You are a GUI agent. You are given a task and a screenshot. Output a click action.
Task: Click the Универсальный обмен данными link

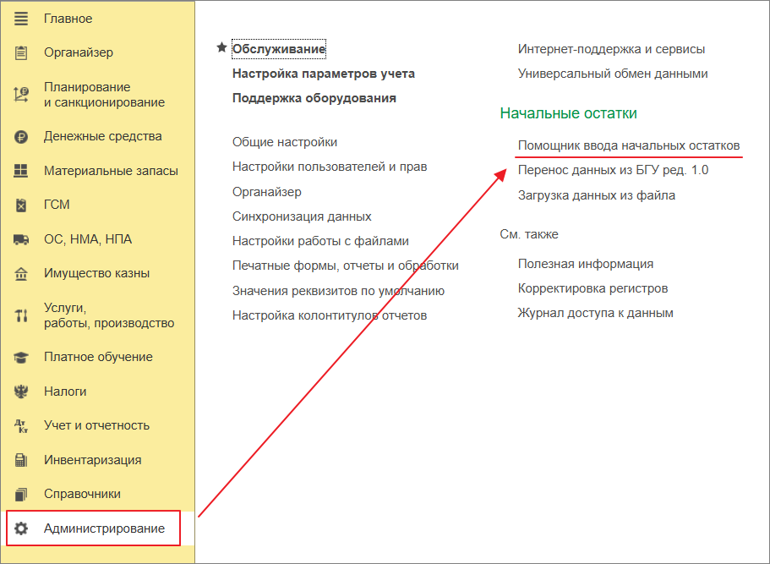[x=614, y=73]
